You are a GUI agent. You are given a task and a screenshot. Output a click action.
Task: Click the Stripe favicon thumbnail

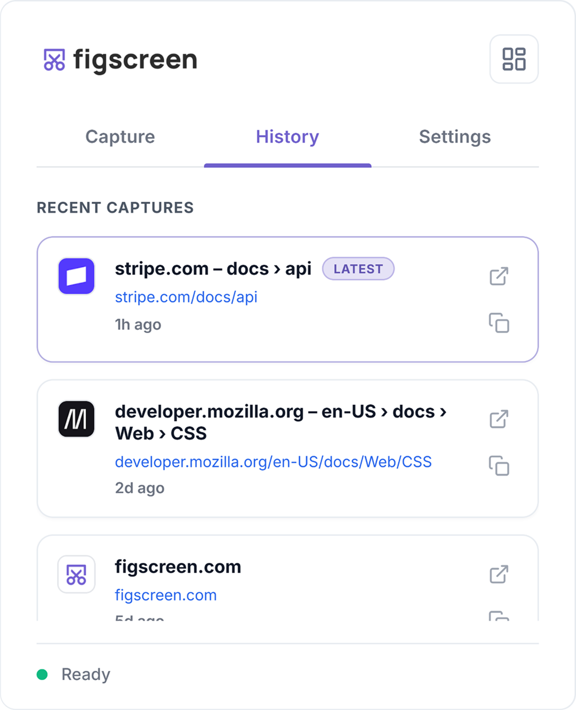tap(76, 276)
